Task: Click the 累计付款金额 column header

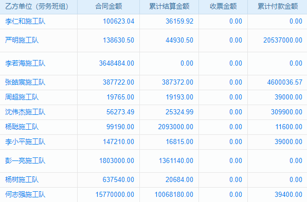Action: coord(278,7)
